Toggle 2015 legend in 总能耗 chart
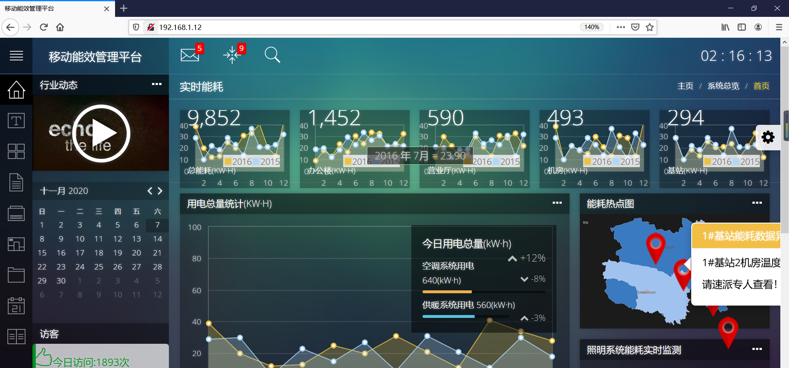This screenshot has width=789, height=368. (266, 161)
